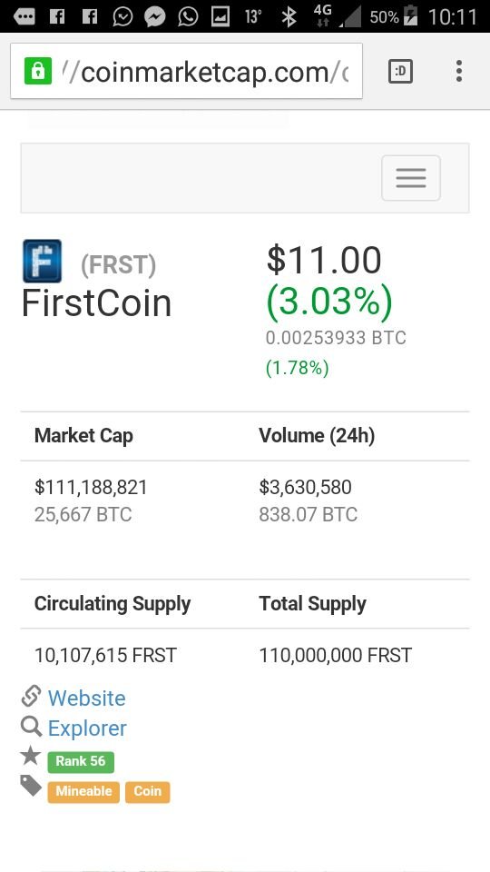
Task: Tap the green secure padlock icon
Action: click(38, 72)
